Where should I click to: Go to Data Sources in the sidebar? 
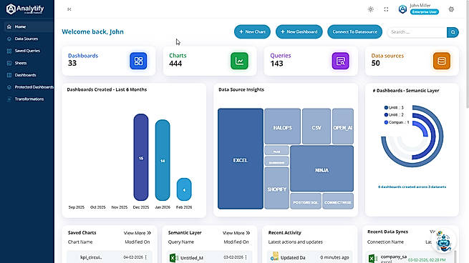[27, 39]
